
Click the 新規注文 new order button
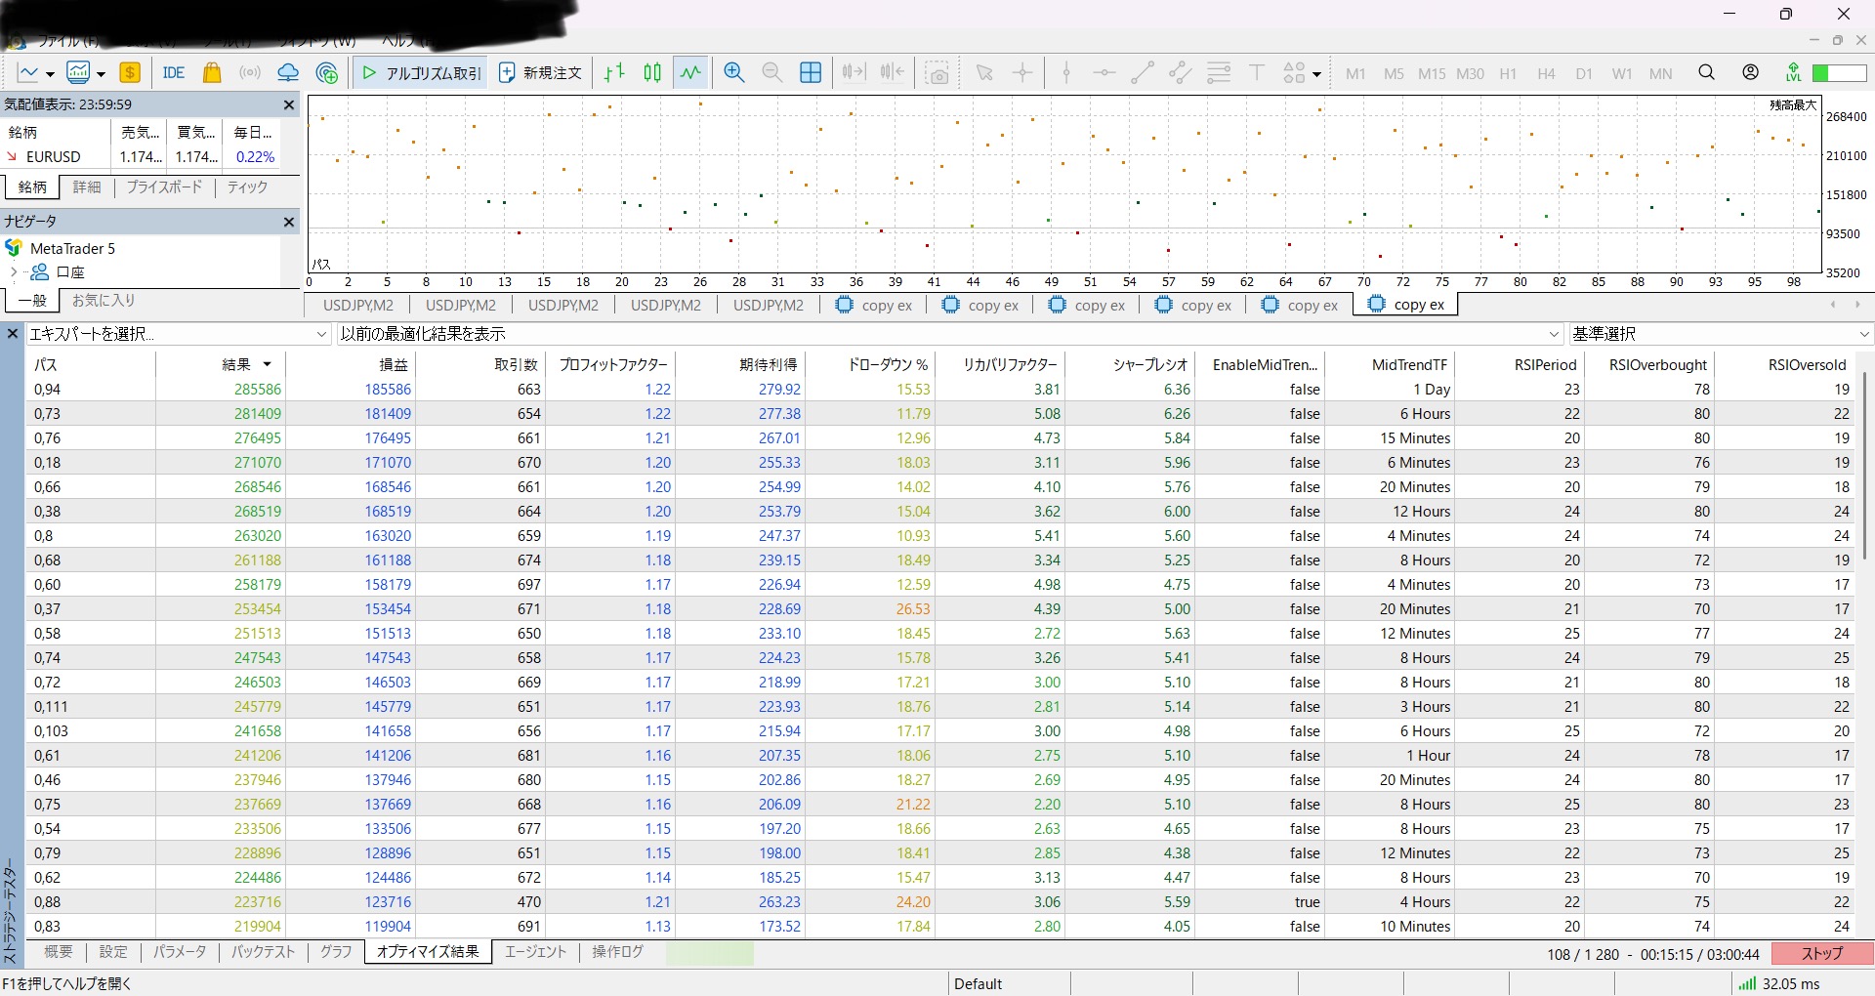[540, 72]
